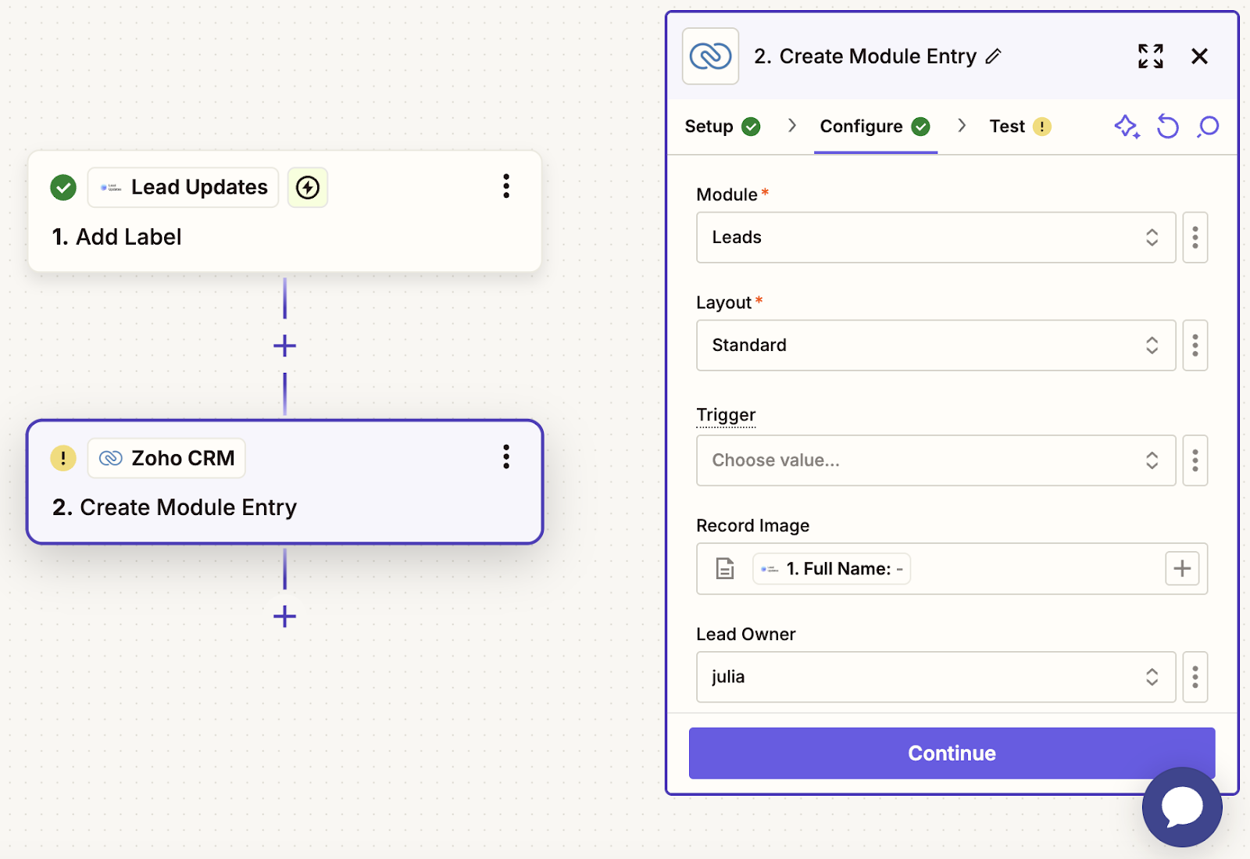The width and height of the screenshot is (1250, 859).
Task: Click the undo arrow icon in panel toolbar
Action: click(1167, 126)
